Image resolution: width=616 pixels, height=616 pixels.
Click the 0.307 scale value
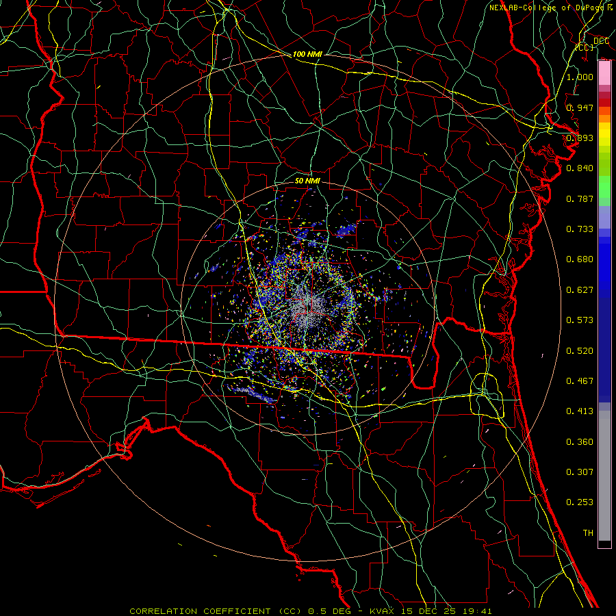[x=580, y=472]
